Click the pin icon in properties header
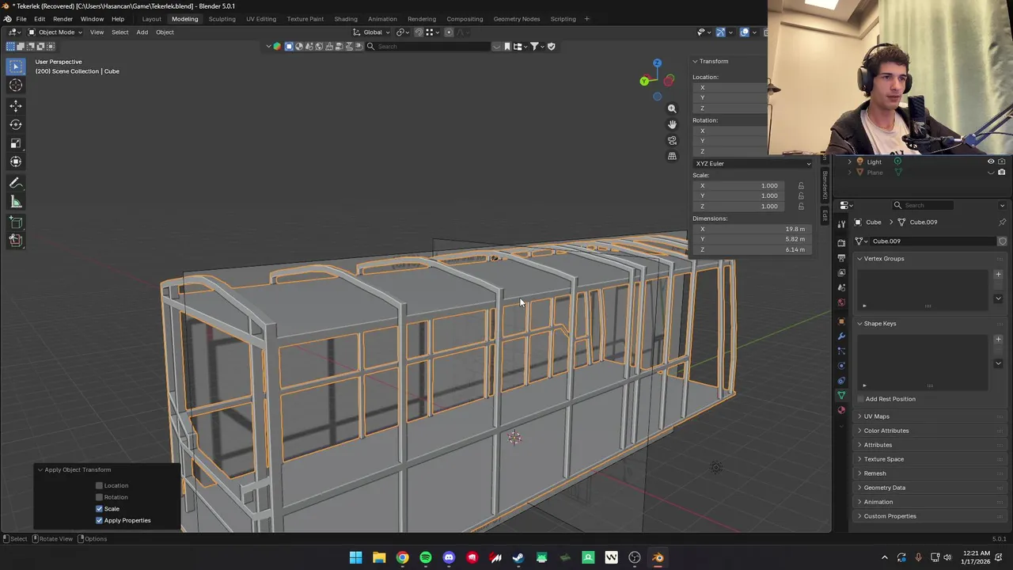Viewport: 1013px width, 570px height. (x=1002, y=222)
